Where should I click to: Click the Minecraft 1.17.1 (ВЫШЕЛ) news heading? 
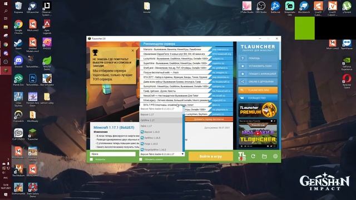click(113, 127)
